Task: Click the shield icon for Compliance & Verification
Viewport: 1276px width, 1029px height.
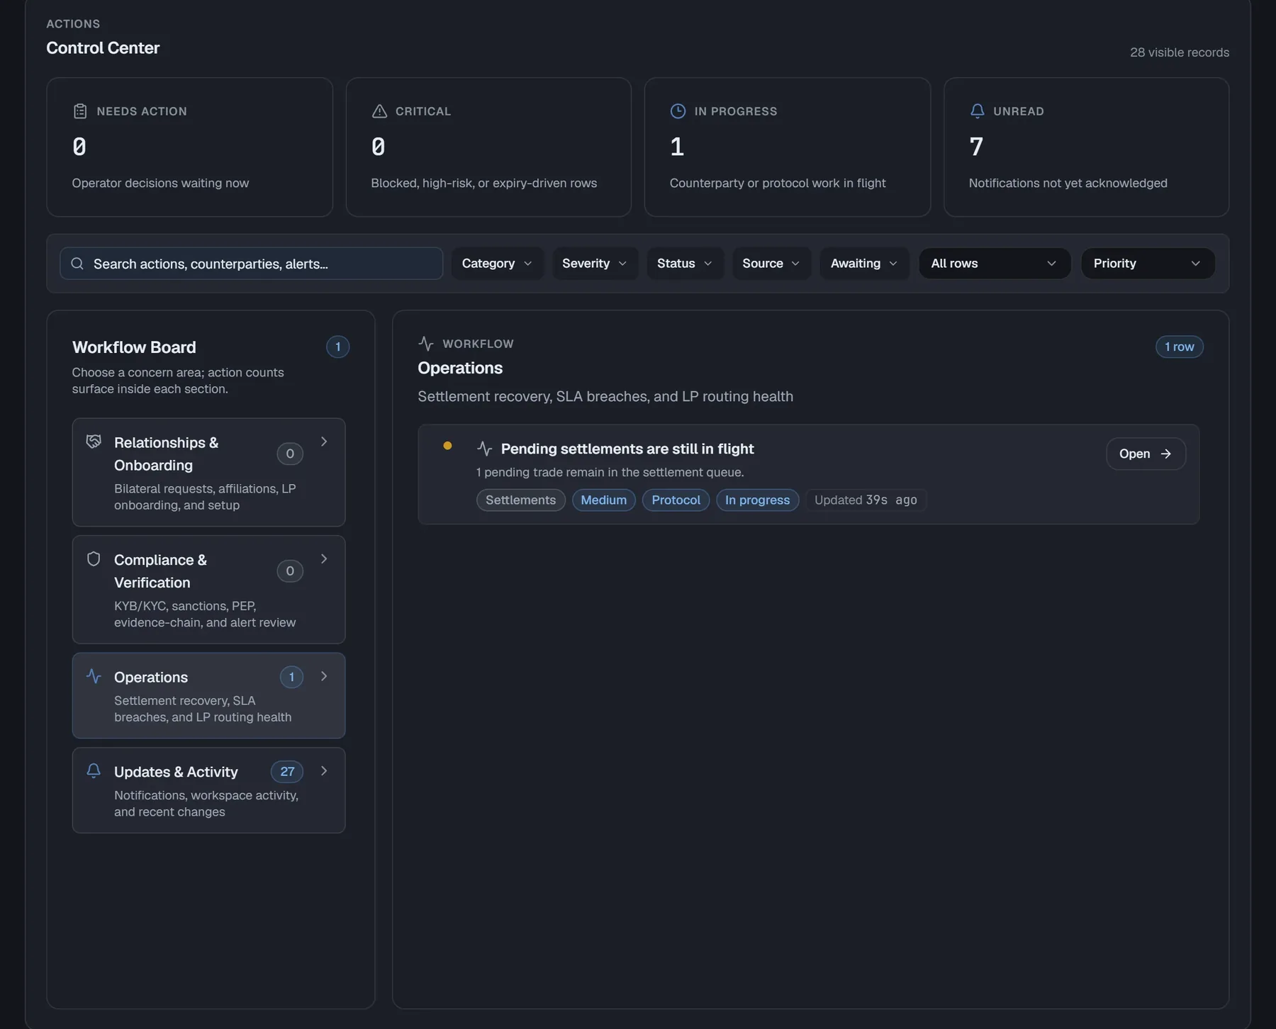Action: tap(94, 559)
